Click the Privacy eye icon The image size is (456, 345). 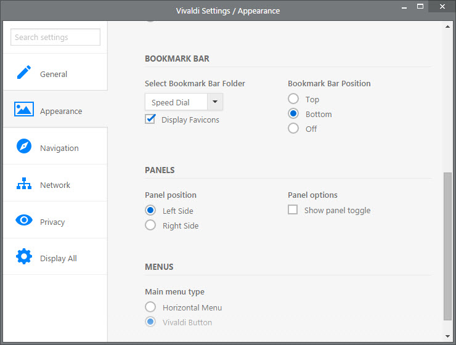[x=24, y=220]
